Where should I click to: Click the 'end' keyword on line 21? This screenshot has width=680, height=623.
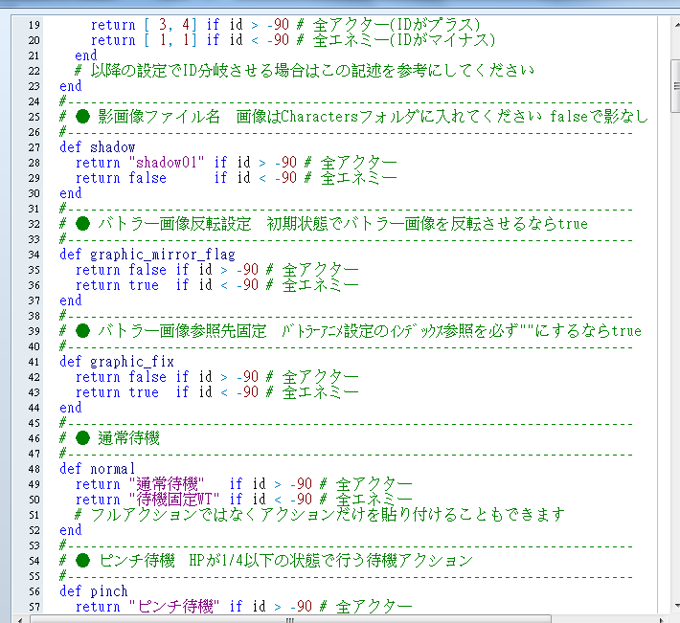[86, 56]
